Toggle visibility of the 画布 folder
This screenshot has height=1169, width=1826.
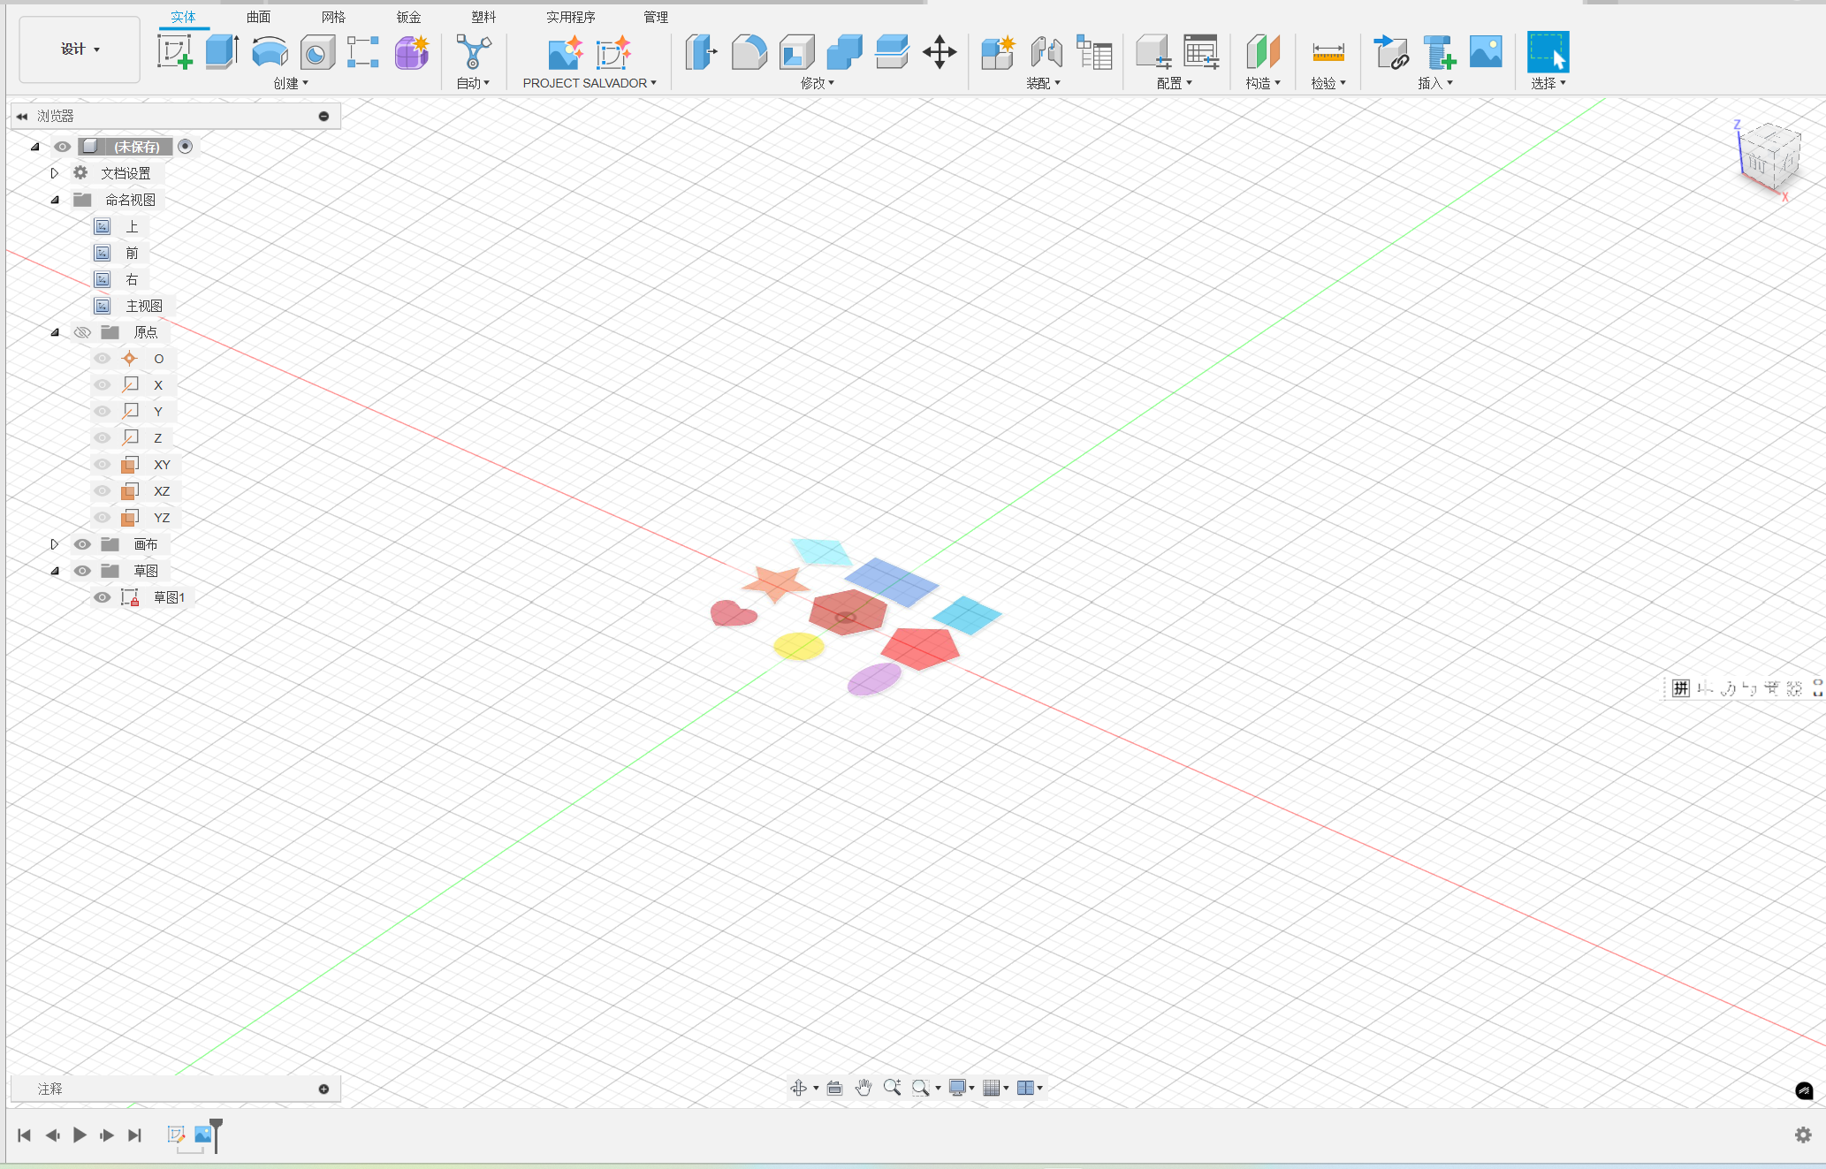[82, 544]
